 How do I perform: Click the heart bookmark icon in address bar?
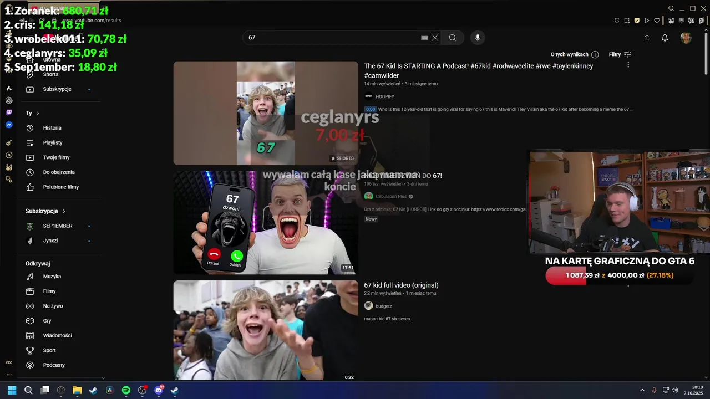pyautogui.click(x=657, y=21)
